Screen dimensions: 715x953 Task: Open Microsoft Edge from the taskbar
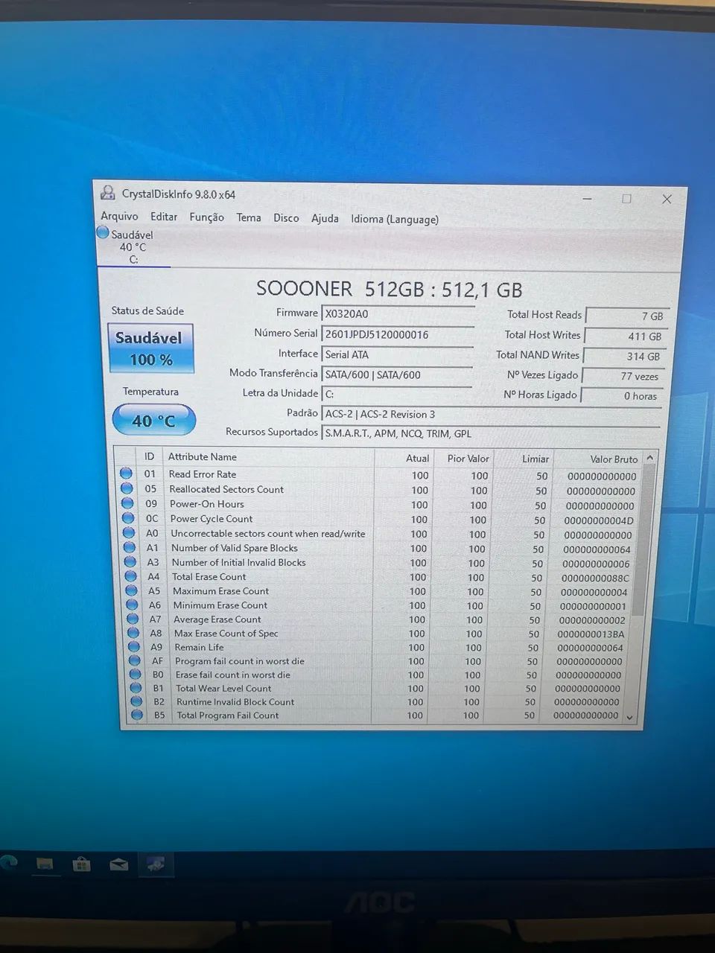click(7, 863)
